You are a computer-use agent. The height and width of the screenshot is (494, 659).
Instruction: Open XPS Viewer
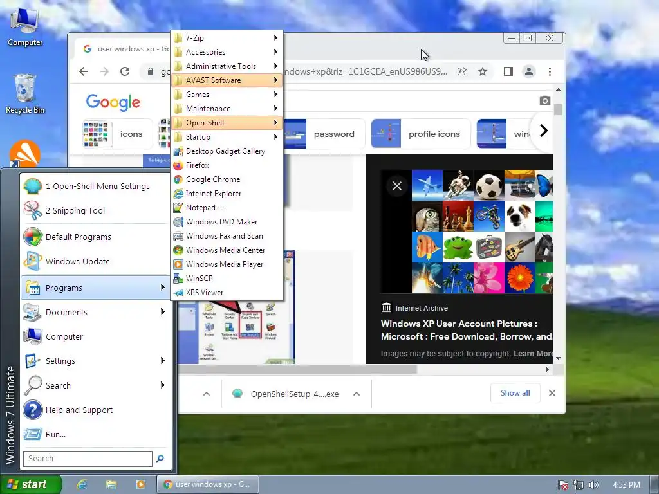[227, 293]
